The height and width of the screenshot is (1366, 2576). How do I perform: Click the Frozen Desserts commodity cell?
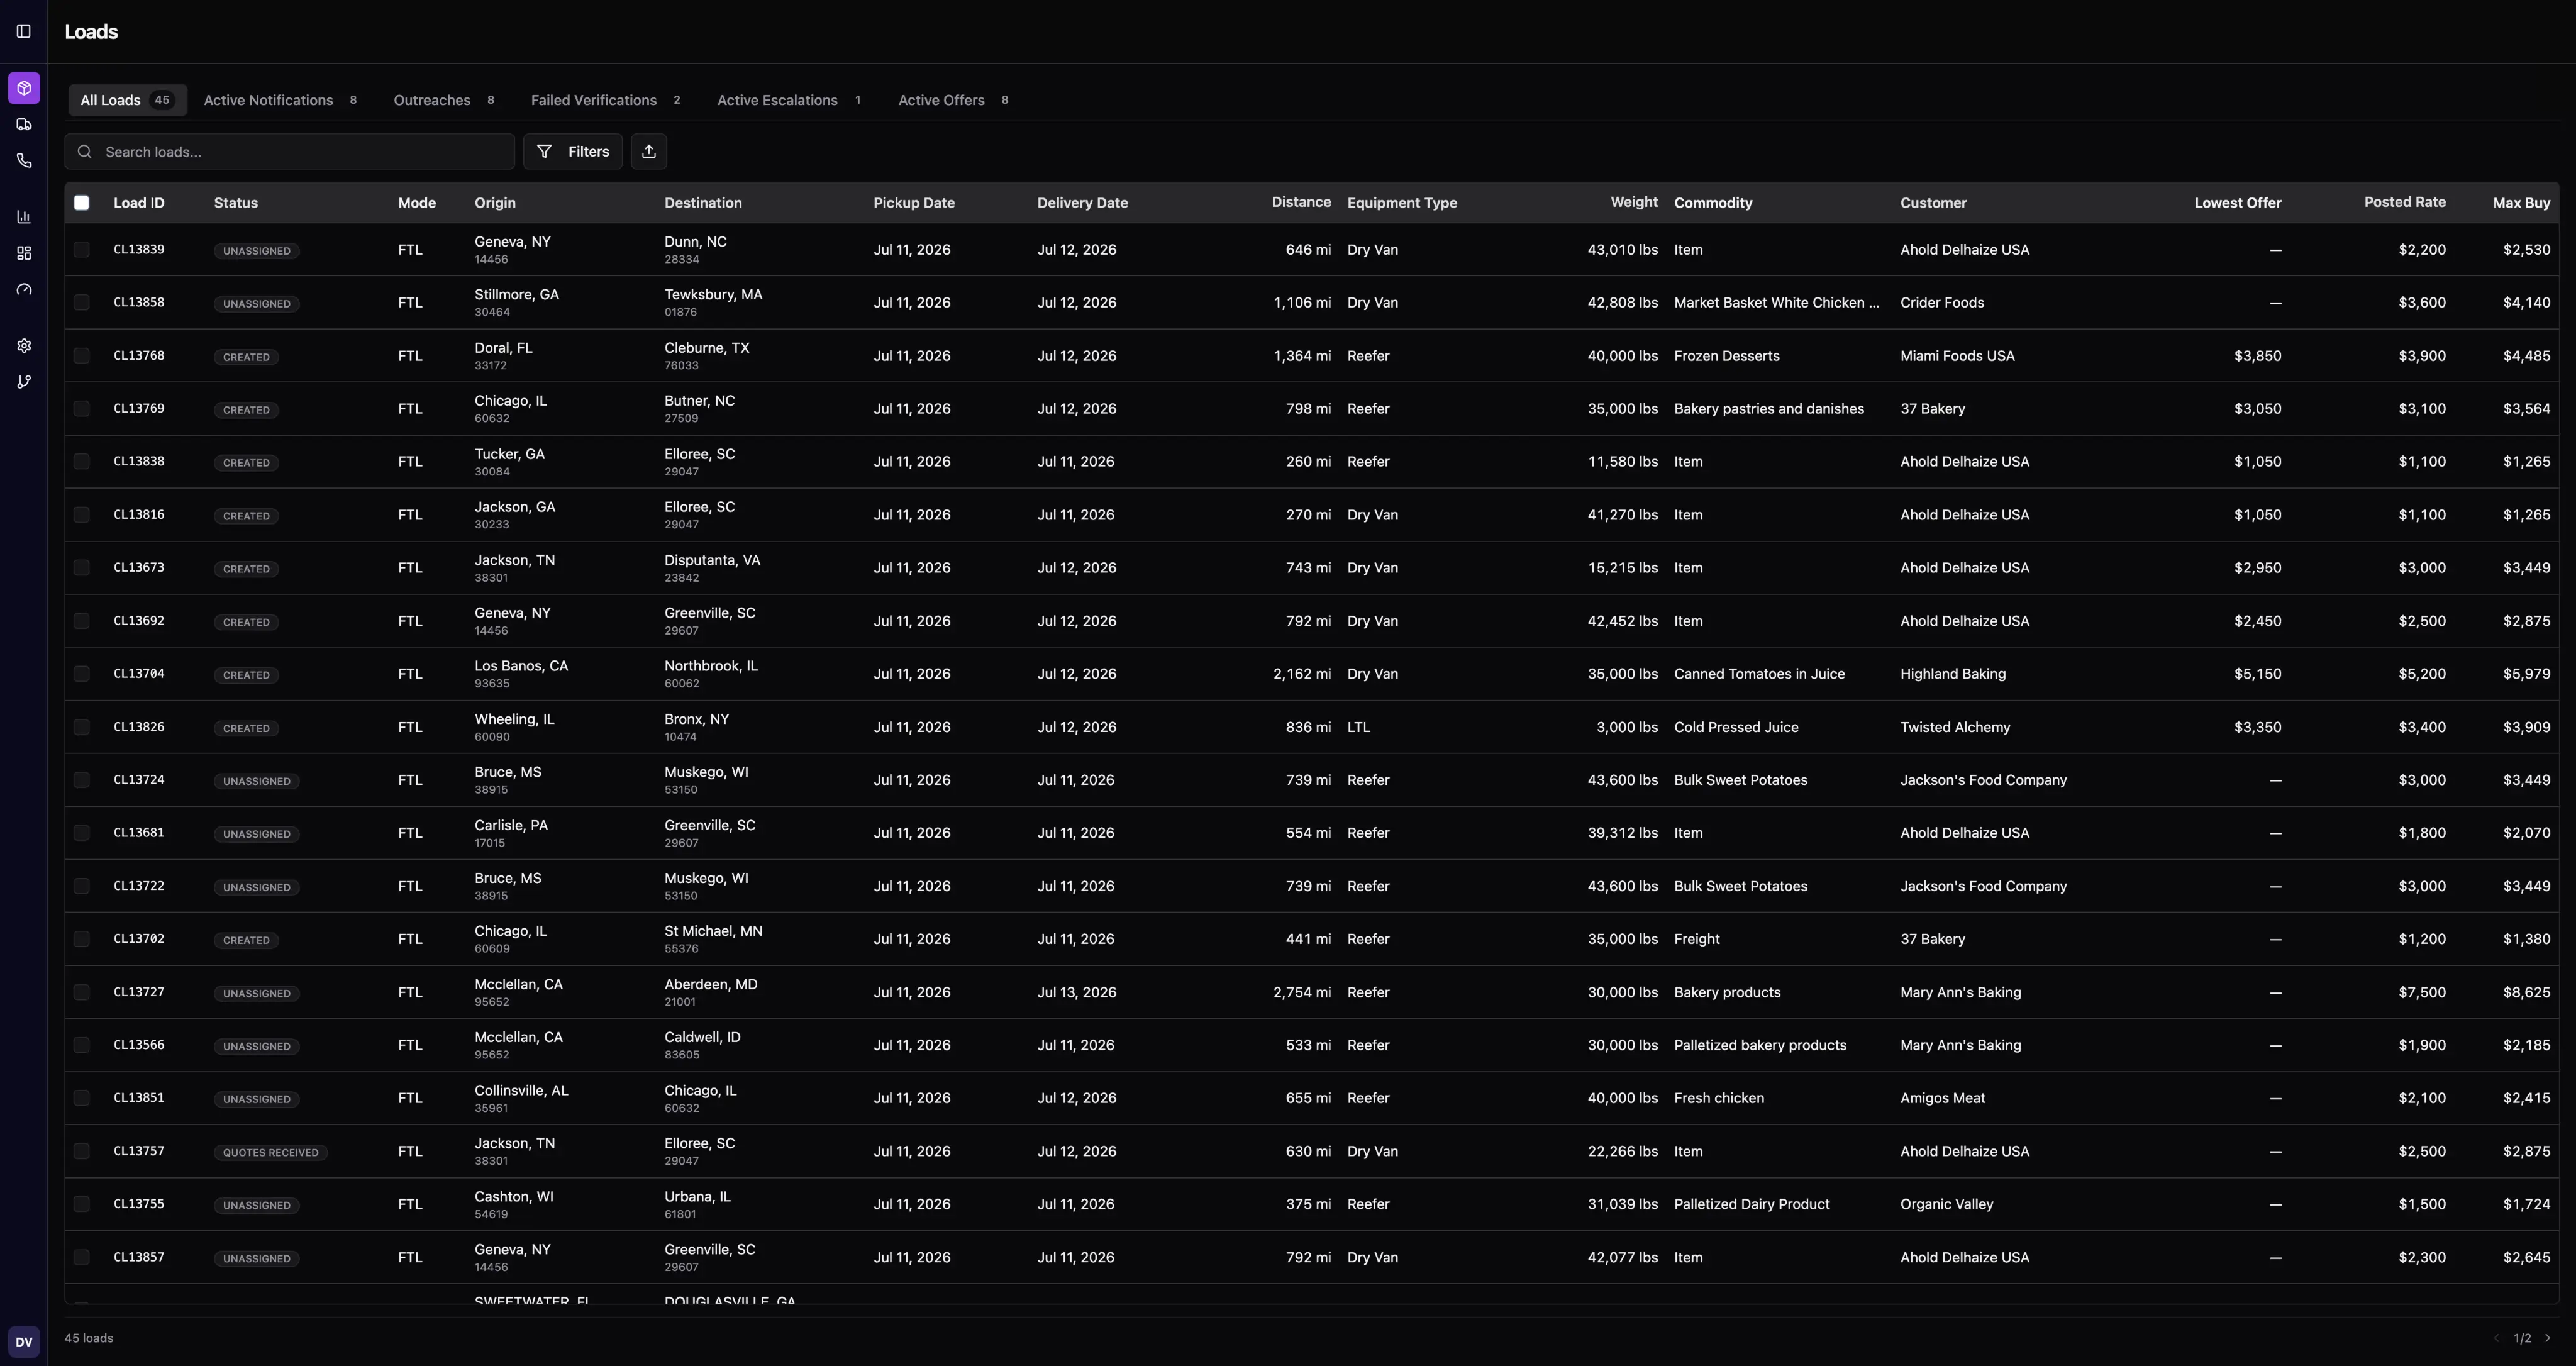pyautogui.click(x=1727, y=356)
